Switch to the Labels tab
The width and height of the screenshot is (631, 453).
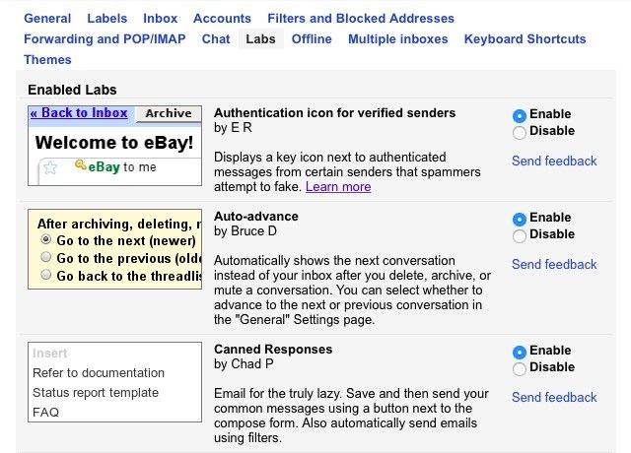tap(107, 18)
